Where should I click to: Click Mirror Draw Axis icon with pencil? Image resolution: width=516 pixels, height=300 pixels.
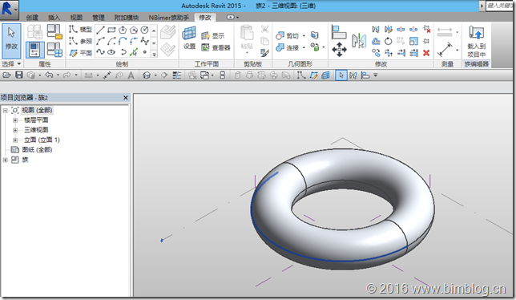point(389,30)
